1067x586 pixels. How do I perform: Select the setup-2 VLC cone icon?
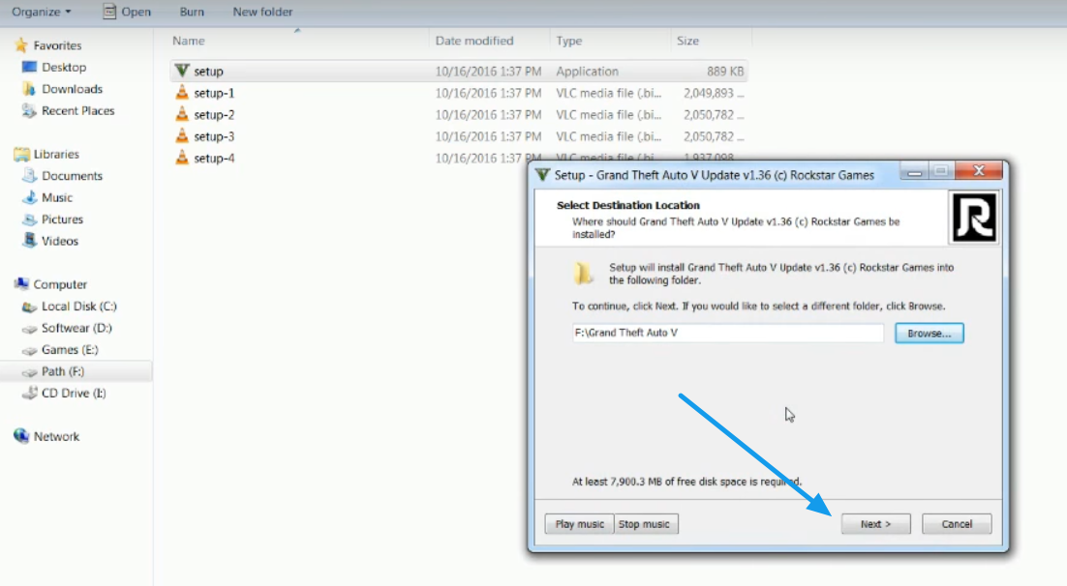182,114
